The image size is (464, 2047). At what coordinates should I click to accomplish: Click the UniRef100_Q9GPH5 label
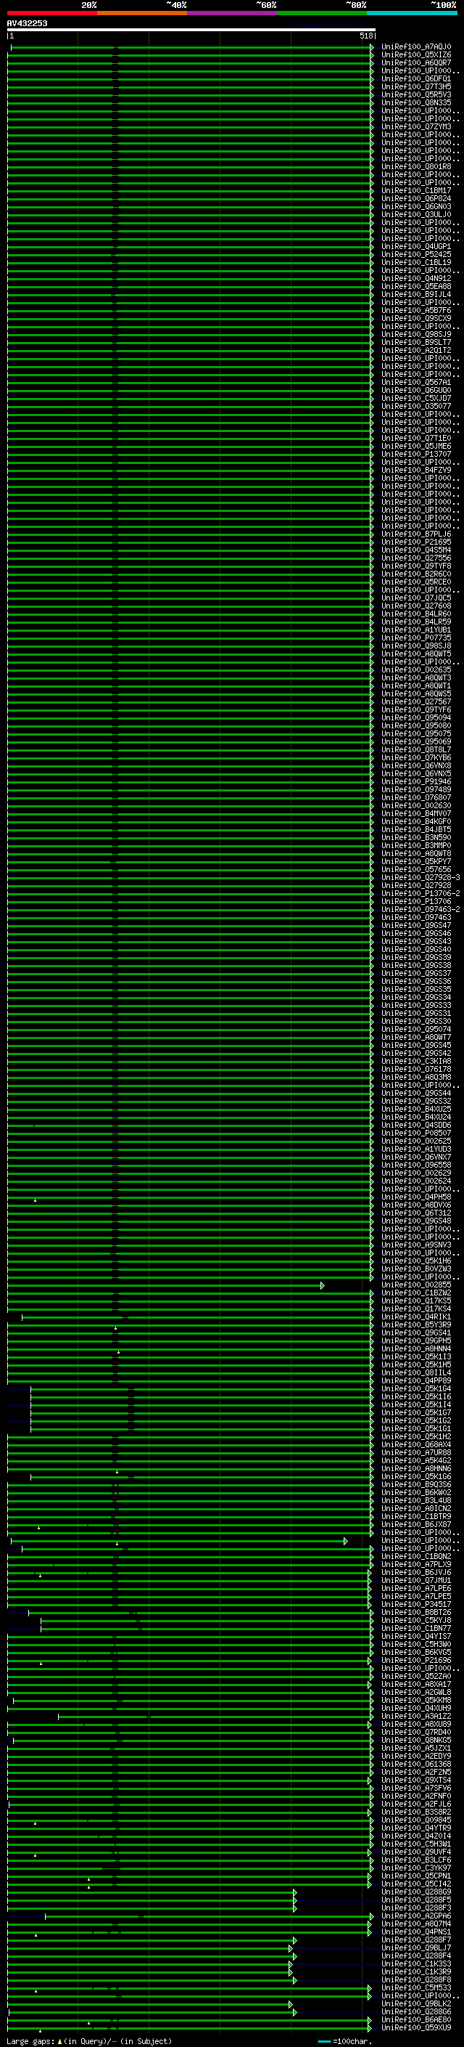pyautogui.click(x=416, y=1340)
